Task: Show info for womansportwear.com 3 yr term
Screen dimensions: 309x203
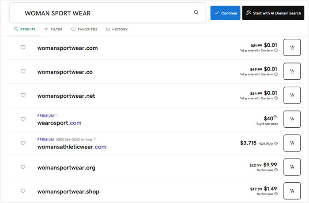Action: click(x=276, y=50)
